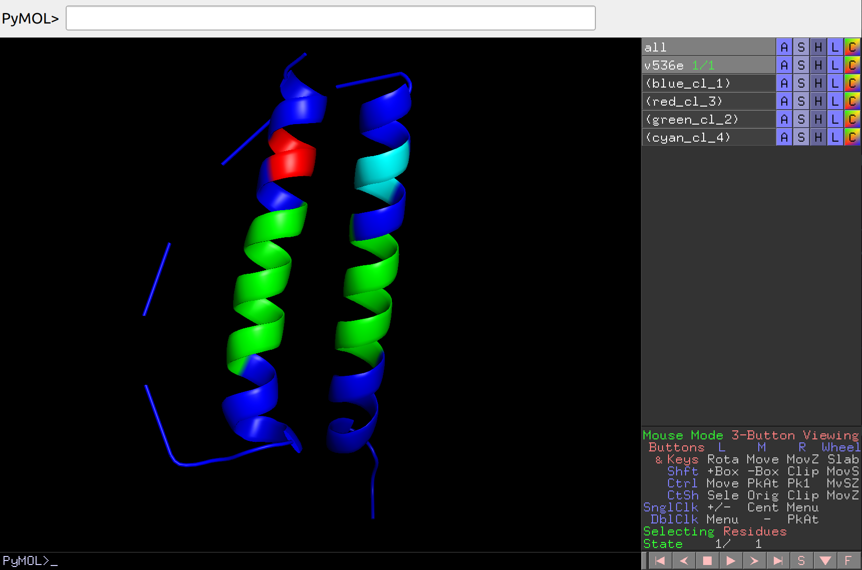Viewport: 862px width, 570px height.
Task: Focus the PyMOL command input field
Action: tap(331, 19)
